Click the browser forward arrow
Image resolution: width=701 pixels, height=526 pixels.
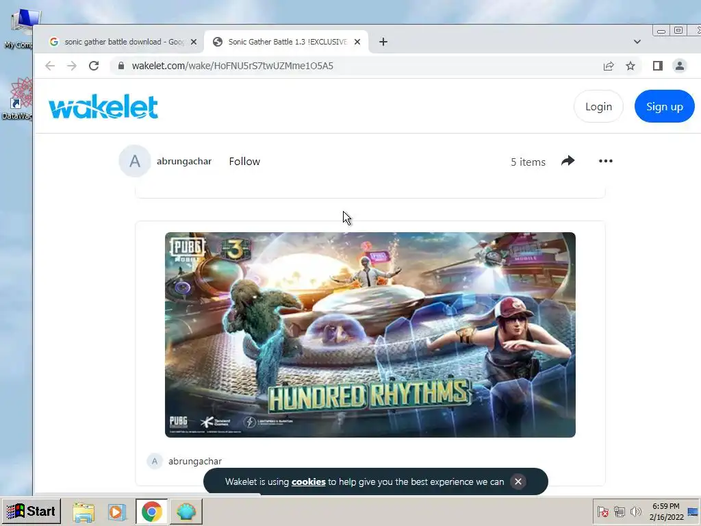click(71, 66)
